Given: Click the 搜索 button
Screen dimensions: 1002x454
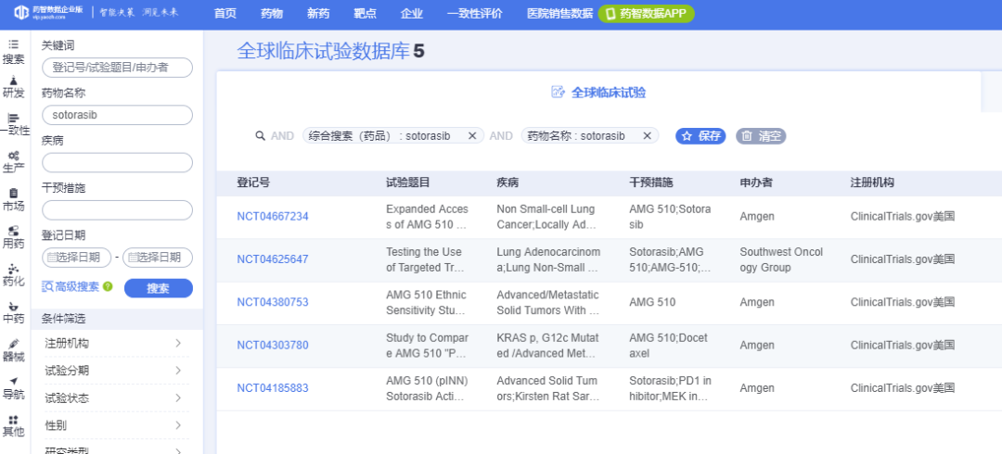Looking at the screenshot, I should [x=159, y=288].
